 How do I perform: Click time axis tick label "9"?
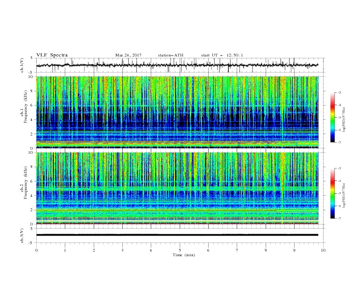(294, 250)
